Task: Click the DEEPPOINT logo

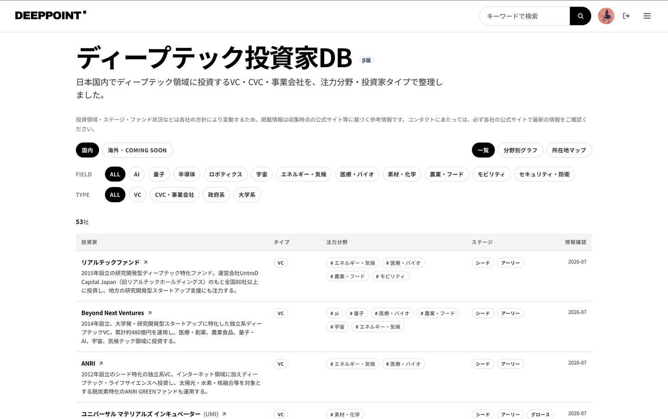Action: click(x=51, y=15)
